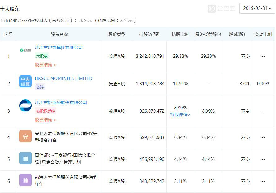
Task: Expand 股权结构 under 深圳市地铁集团
Action: click(x=45, y=65)
